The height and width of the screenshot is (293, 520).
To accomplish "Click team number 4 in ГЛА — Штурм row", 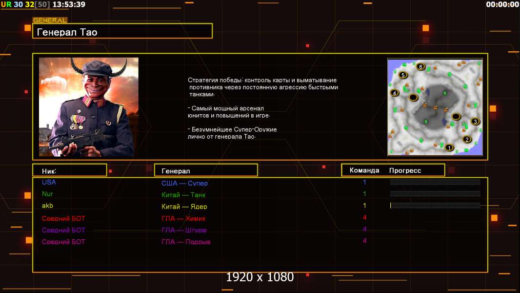I will pos(364,229).
